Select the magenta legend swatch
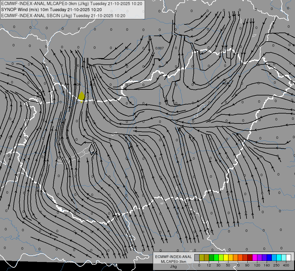Image resolution: width=295 pixels, height=271 pixels. pos(255,257)
